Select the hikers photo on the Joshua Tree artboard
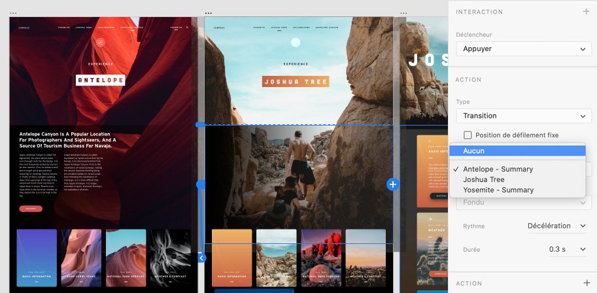 coord(299,184)
